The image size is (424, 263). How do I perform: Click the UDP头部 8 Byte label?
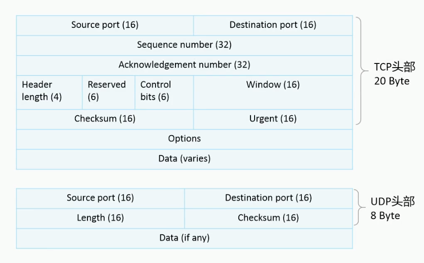pyautogui.click(x=393, y=208)
